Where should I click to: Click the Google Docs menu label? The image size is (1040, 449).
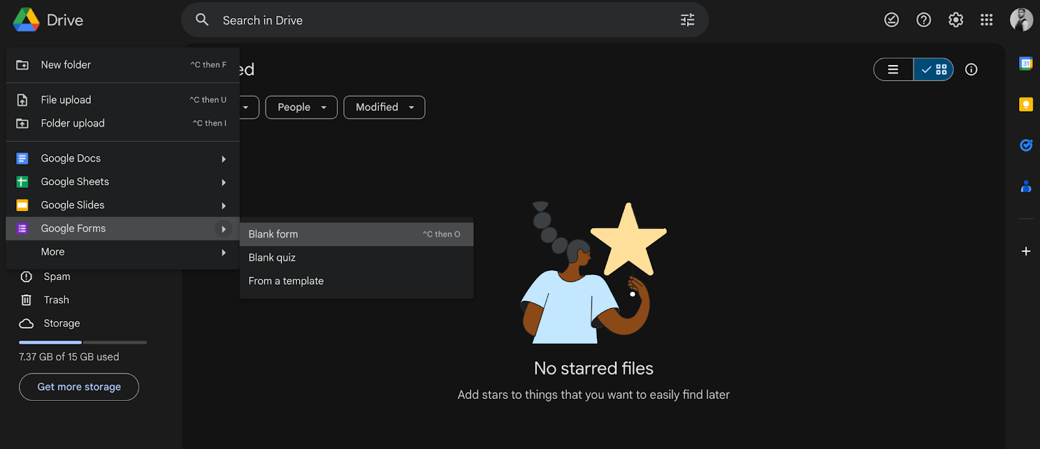click(x=71, y=159)
